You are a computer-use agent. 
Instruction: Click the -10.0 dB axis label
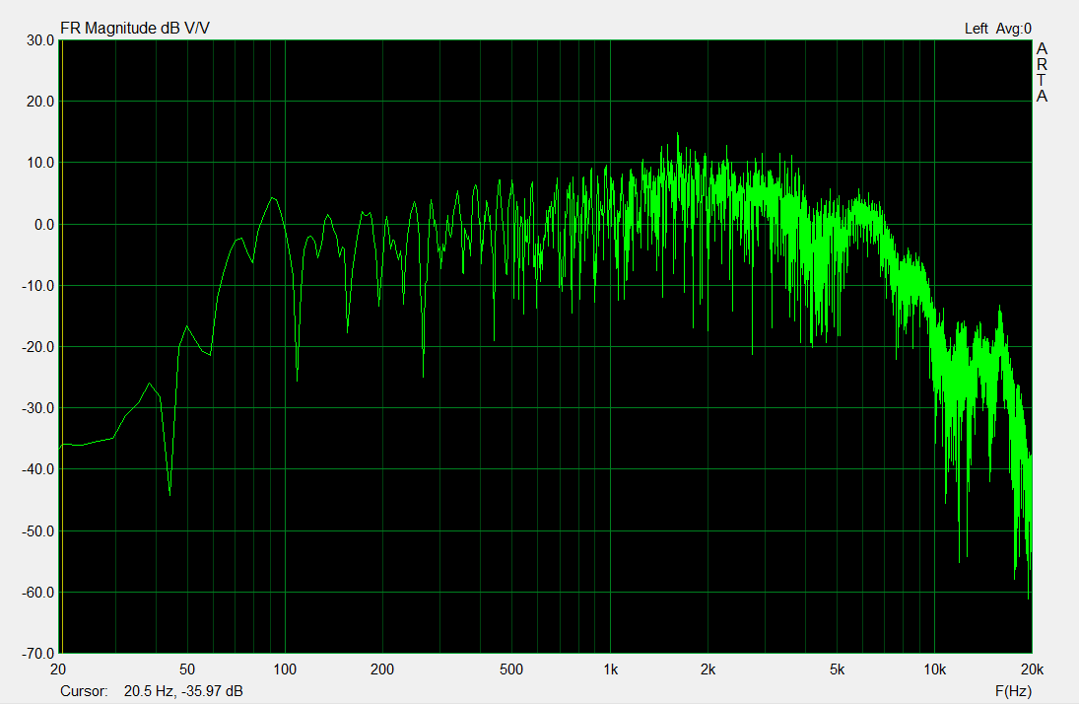tap(37, 286)
